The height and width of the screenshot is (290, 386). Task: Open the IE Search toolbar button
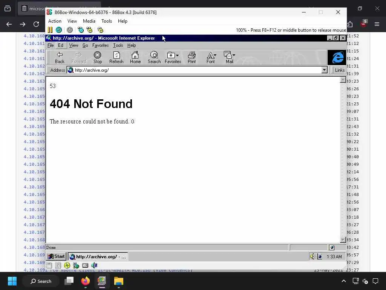(x=154, y=57)
